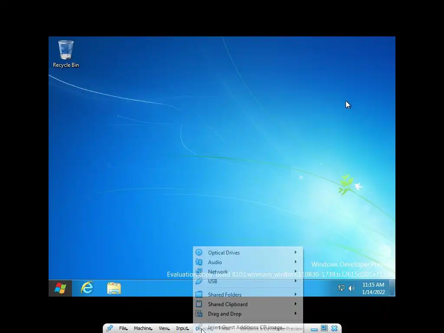Open the Windows Start button

(x=60, y=288)
